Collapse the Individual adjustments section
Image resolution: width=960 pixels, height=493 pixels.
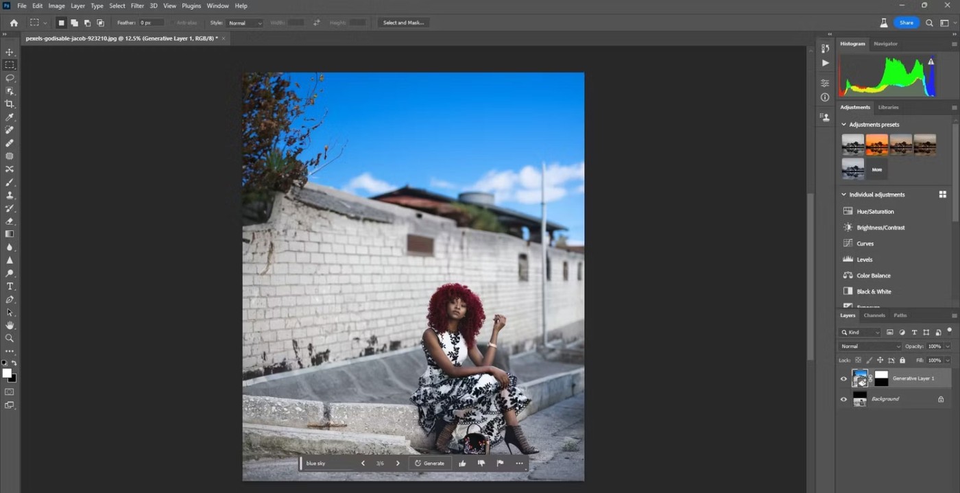tap(843, 195)
